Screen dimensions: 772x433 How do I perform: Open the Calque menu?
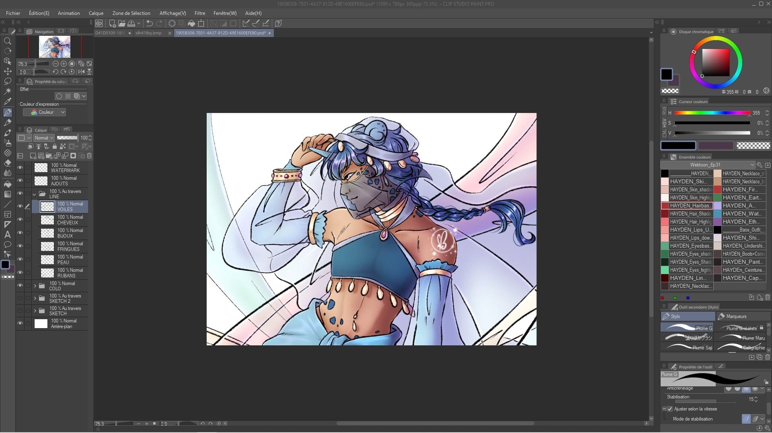(x=96, y=13)
